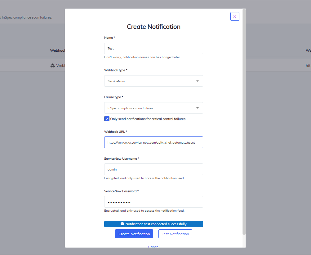Click the encrypted hint text under the Username field
Viewport: 311px width, 255px height.
pos(144,178)
